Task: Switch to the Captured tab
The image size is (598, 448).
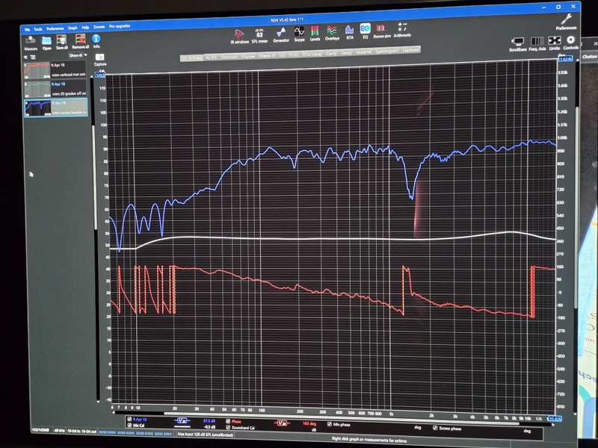Action: tap(410, 50)
